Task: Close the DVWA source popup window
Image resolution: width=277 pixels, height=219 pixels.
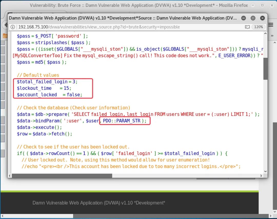Action: (x=263, y=18)
